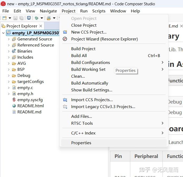Viewport: 183px width, 177px height.
Task: Click the README.md document icon
Action: tap(14, 112)
